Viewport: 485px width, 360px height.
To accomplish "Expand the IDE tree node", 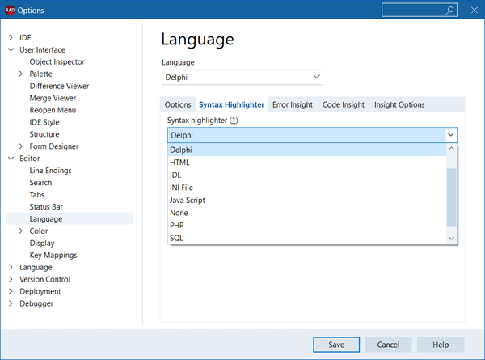I will click(11, 37).
